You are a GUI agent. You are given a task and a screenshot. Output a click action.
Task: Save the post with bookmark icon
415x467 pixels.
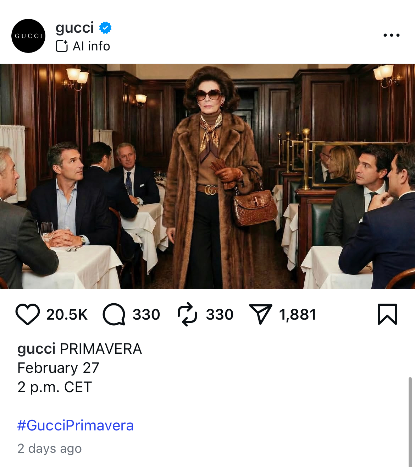point(387,314)
